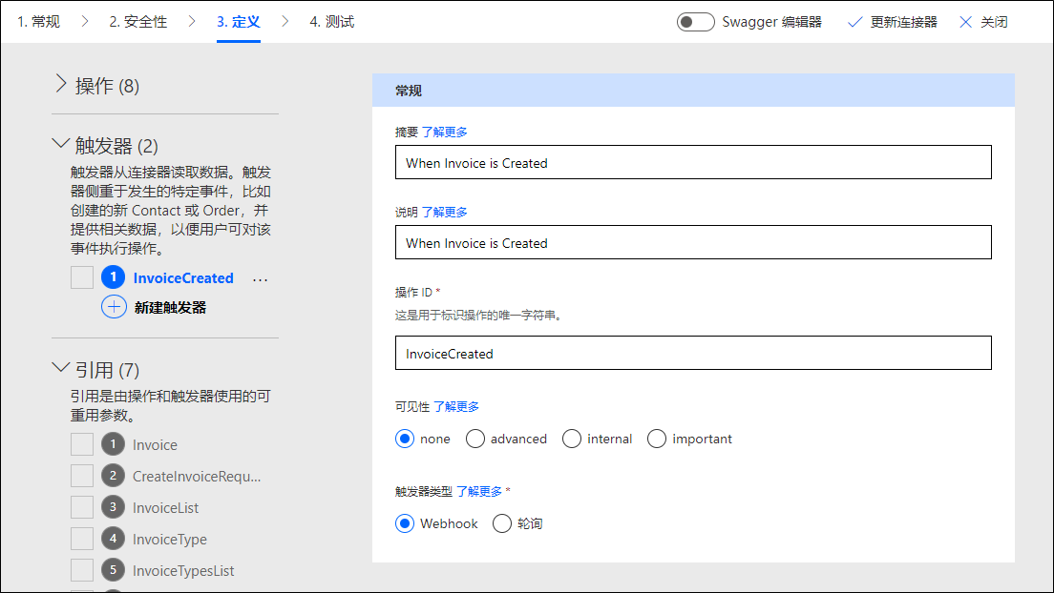Select the InvoiceCreated trigger entry
The image size is (1054, 593).
coord(183,278)
